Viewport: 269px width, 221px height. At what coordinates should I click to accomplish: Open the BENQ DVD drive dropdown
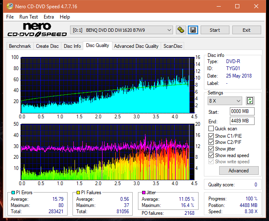tap(122, 30)
